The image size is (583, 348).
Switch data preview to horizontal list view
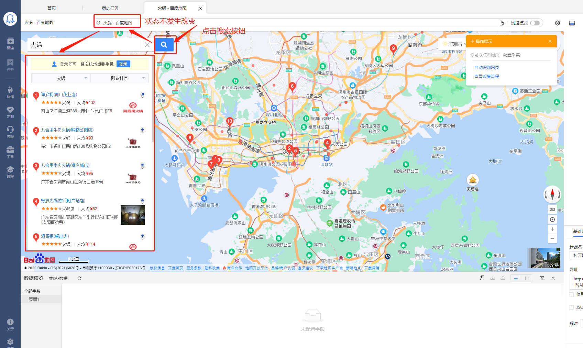pos(516,278)
